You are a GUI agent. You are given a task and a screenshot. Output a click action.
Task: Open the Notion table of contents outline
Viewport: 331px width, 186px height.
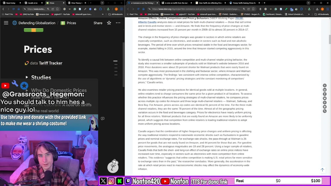(116, 68)
